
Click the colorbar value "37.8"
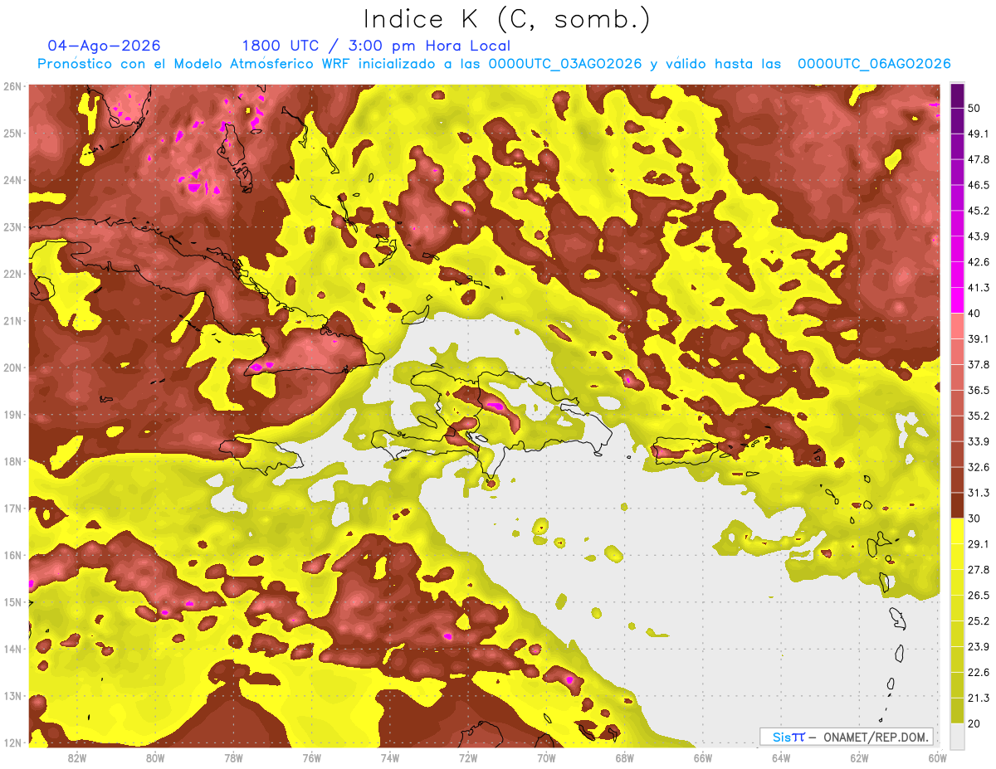coord(978,364)
